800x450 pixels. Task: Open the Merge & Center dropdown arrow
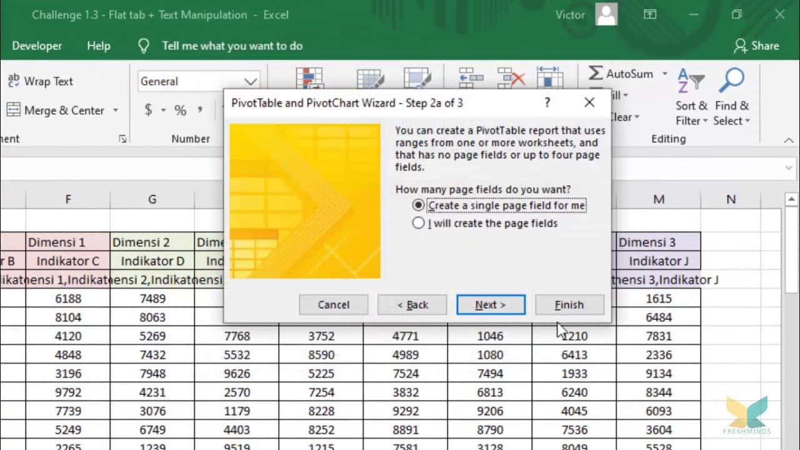pos(116,111)
